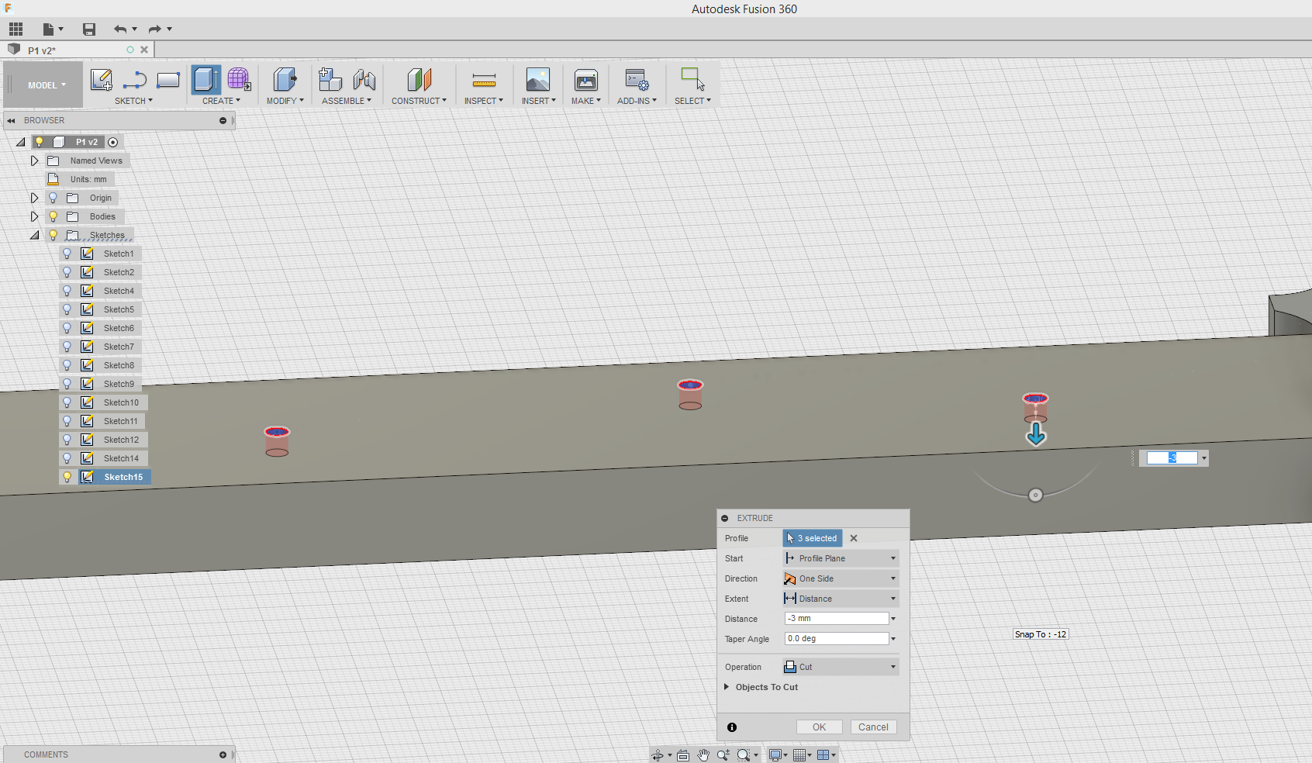Expand the Origin folder

click(34, 198)
